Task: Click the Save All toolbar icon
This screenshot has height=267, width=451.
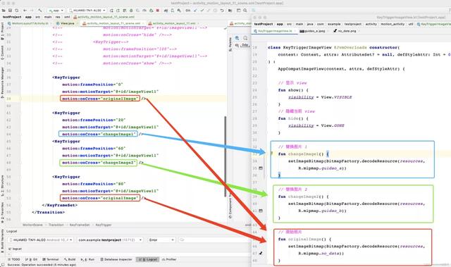Action: (x=10, y=11)
